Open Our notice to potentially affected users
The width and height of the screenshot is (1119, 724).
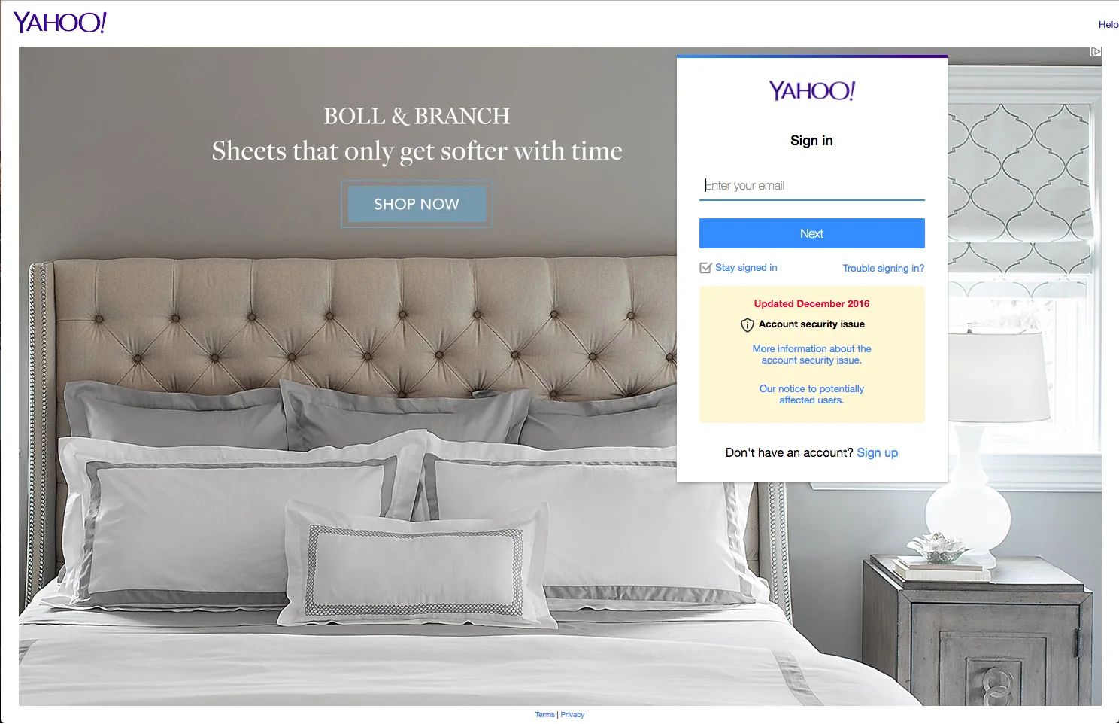point(812,394)
